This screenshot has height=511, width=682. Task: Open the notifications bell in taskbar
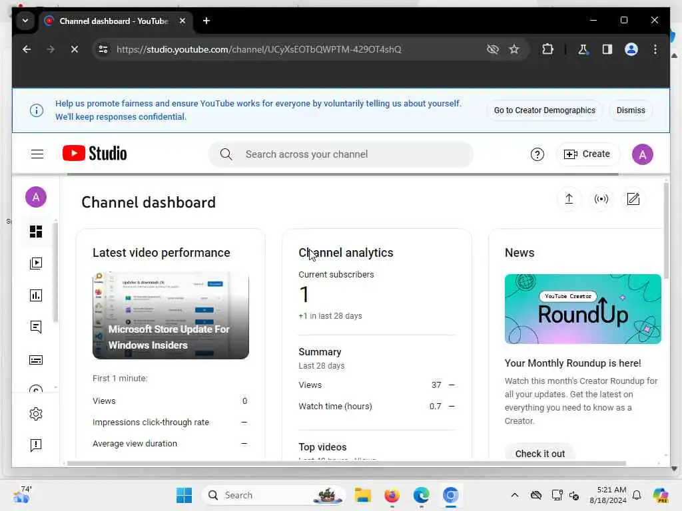tap(637, 495)
